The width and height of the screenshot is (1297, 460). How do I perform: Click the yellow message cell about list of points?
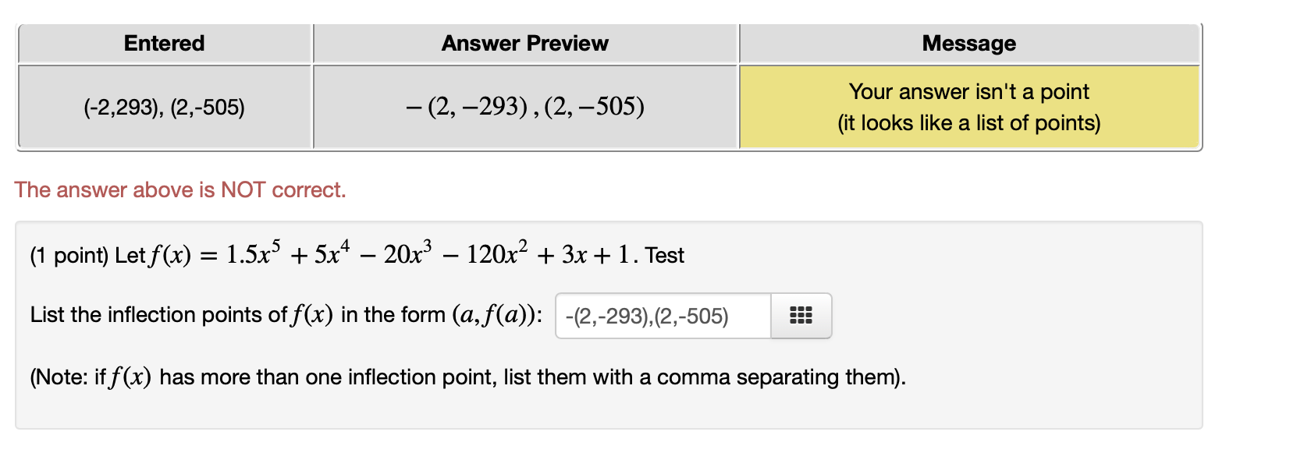pos(968,106)
